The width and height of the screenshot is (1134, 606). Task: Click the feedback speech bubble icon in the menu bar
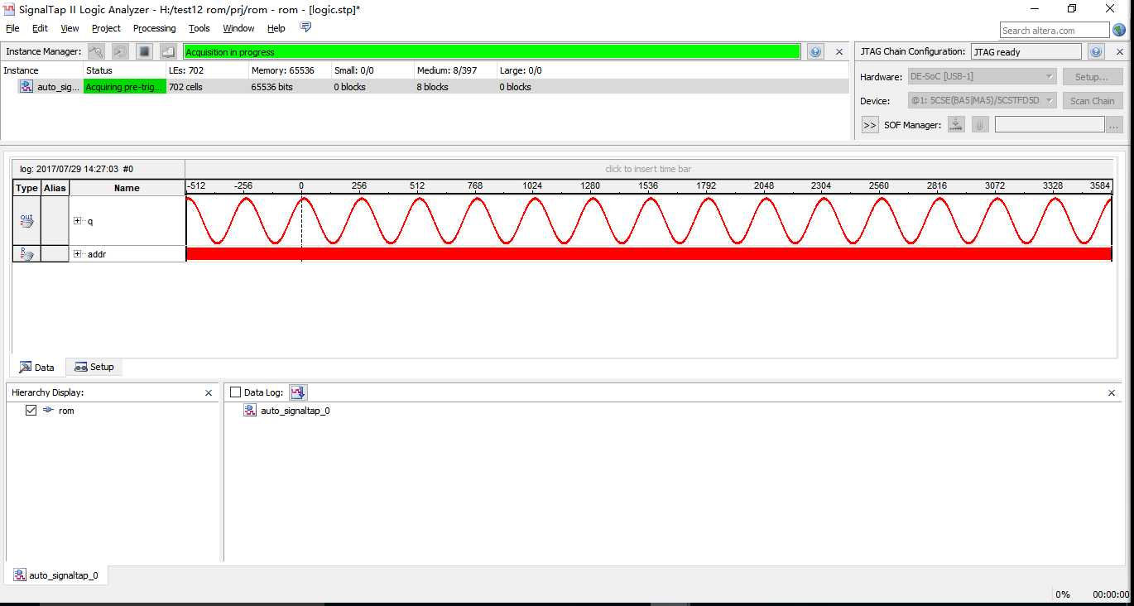305,27
